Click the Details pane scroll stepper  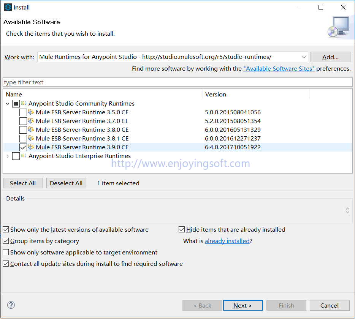point(347,210)
